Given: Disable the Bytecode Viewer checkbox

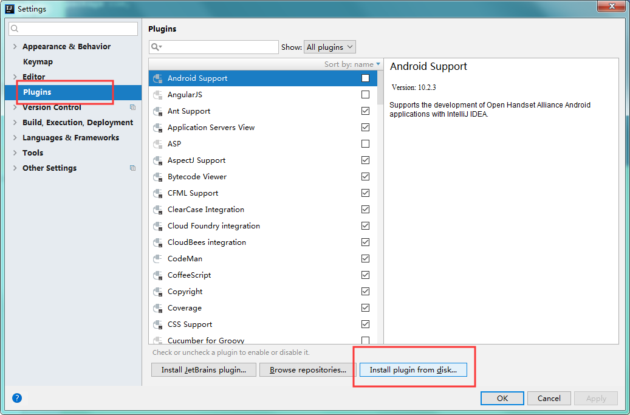Looking at the screenshot, I should [x=365, y=176].
